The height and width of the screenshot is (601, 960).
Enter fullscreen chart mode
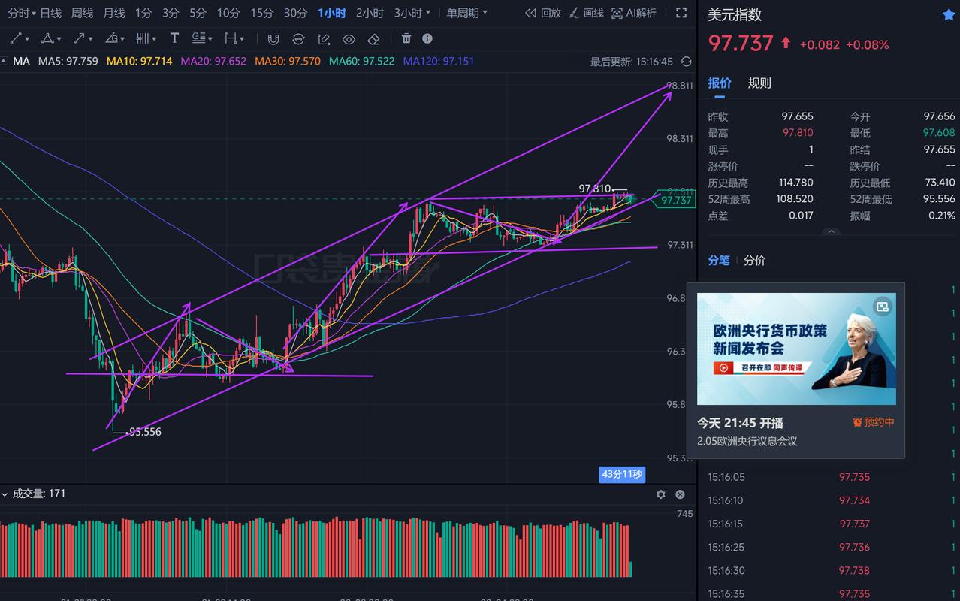pyautogui.click(x=681, y=12)
